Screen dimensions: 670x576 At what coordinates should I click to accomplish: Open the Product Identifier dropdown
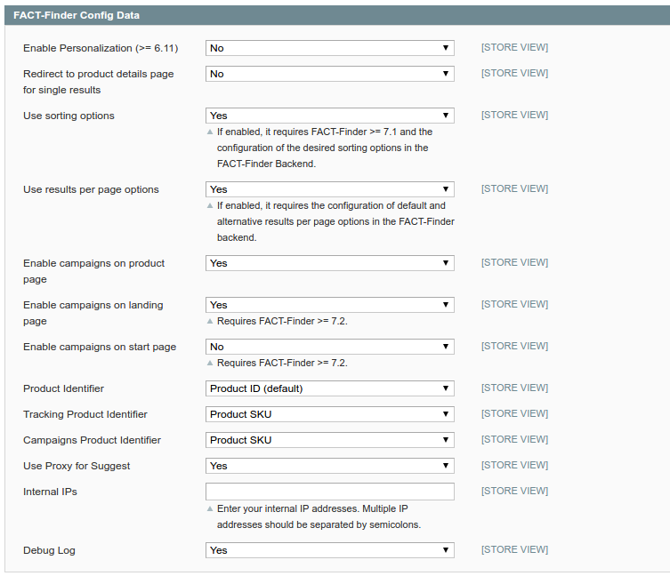pos(329,388)
